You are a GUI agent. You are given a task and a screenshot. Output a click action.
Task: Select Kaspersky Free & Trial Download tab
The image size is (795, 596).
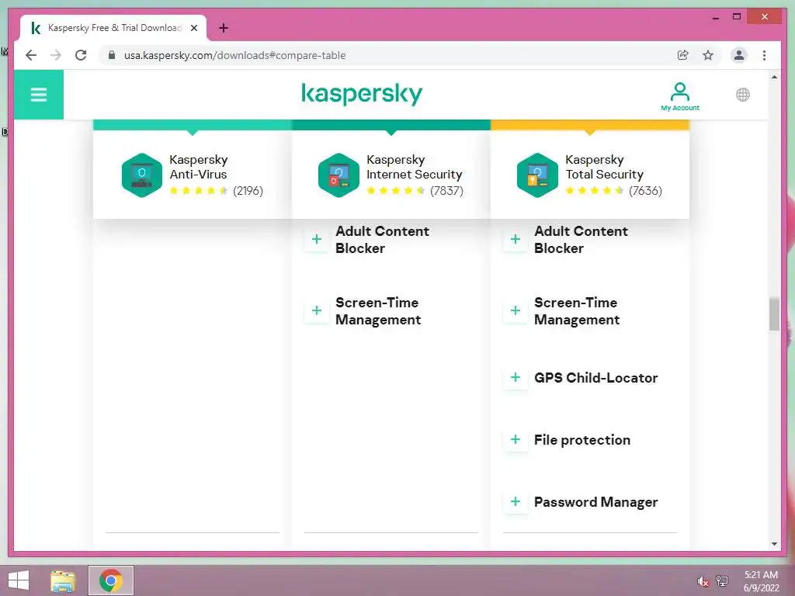point(113,28)
